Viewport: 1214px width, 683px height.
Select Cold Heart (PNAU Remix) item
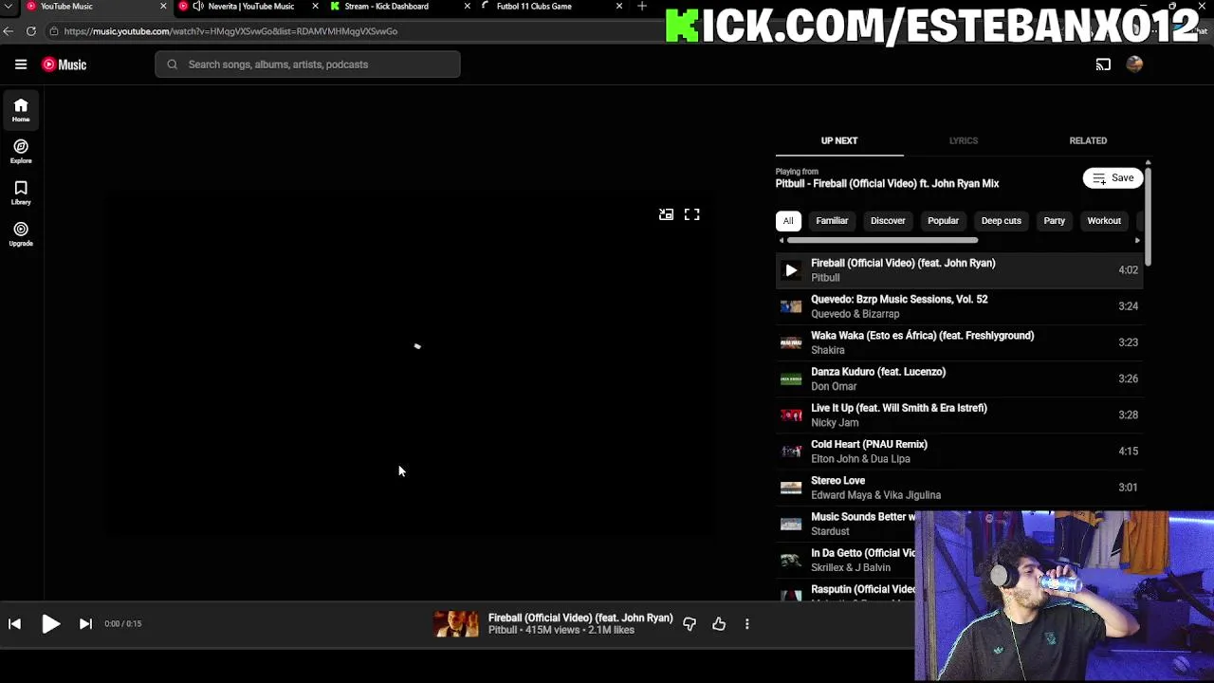coord(959,452)
